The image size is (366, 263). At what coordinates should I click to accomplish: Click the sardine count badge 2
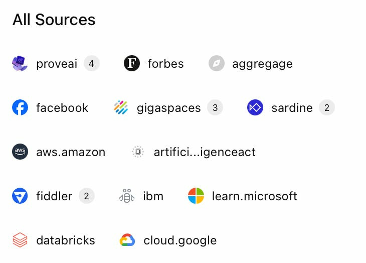pyautogui.click(x=327, y=108)
